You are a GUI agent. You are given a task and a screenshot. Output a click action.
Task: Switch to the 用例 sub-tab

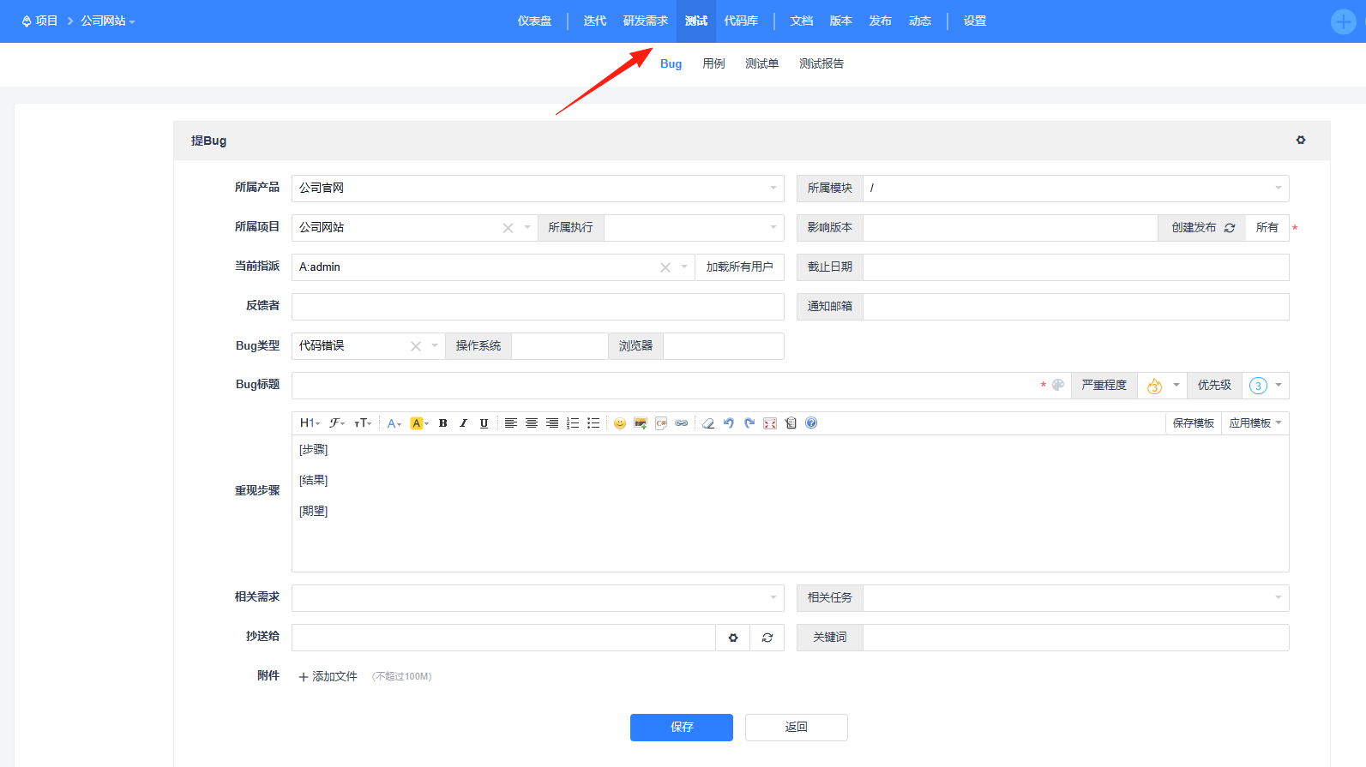(x=713, y=63)
